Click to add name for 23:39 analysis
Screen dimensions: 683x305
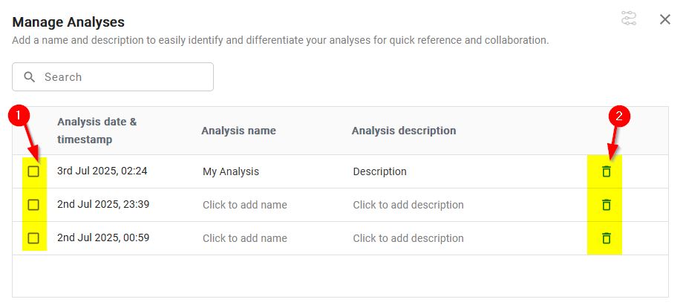click(245, 205)
